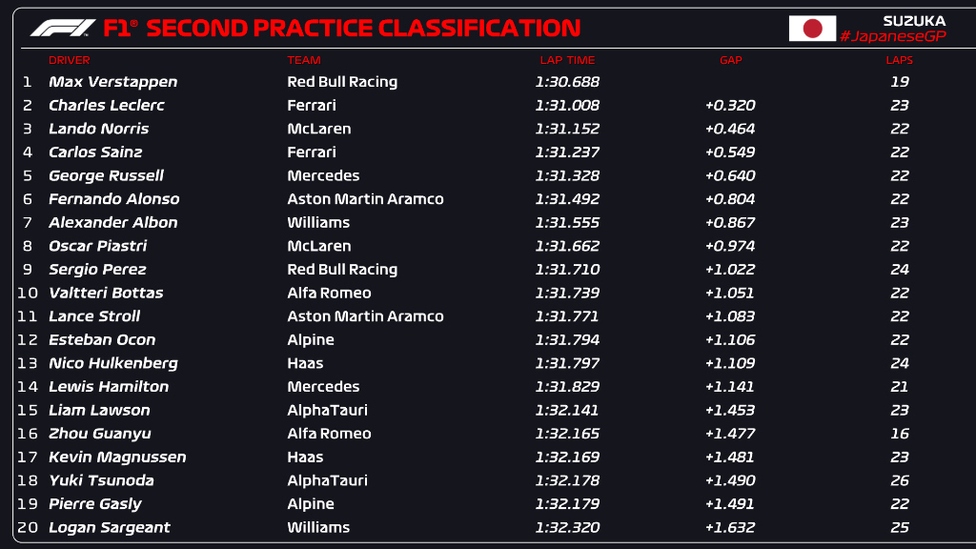Viewport: 976px width, 549px height.
Task: Click the F1 logo in the header
Action: [x=63, y=28]
